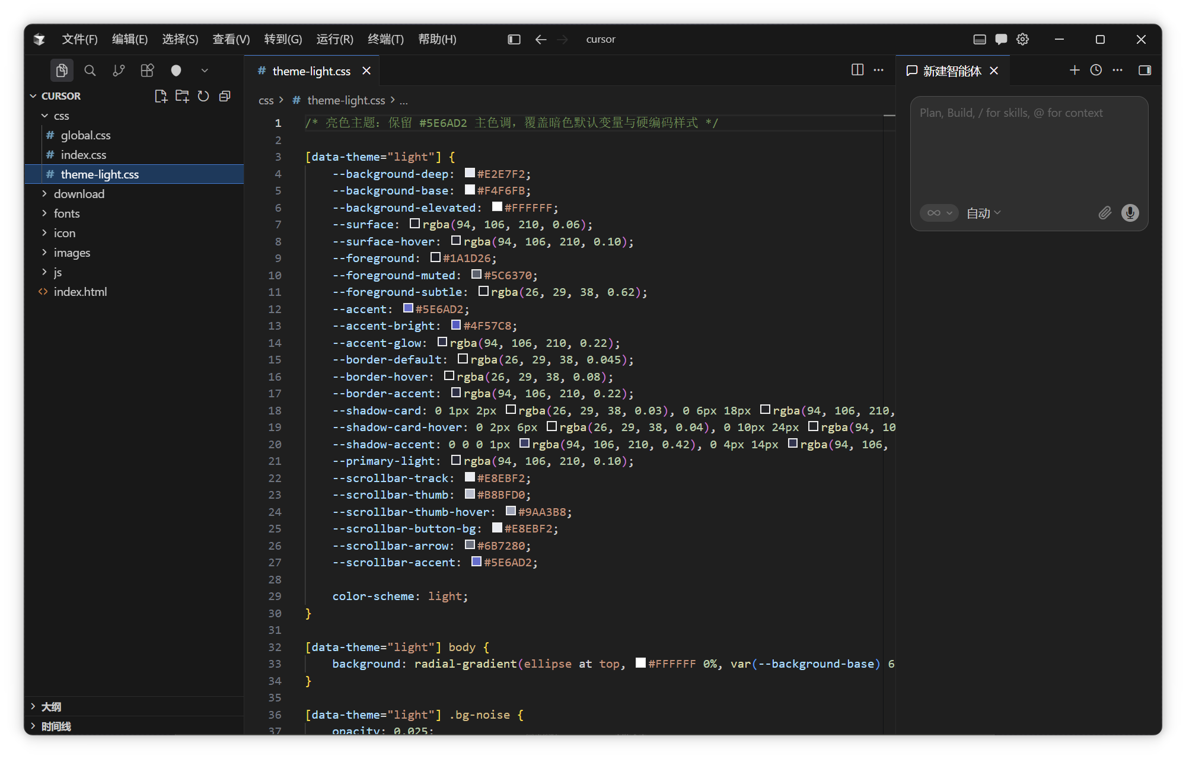
Task: Refresh the explorer file tree
Action: coord(203,96)
